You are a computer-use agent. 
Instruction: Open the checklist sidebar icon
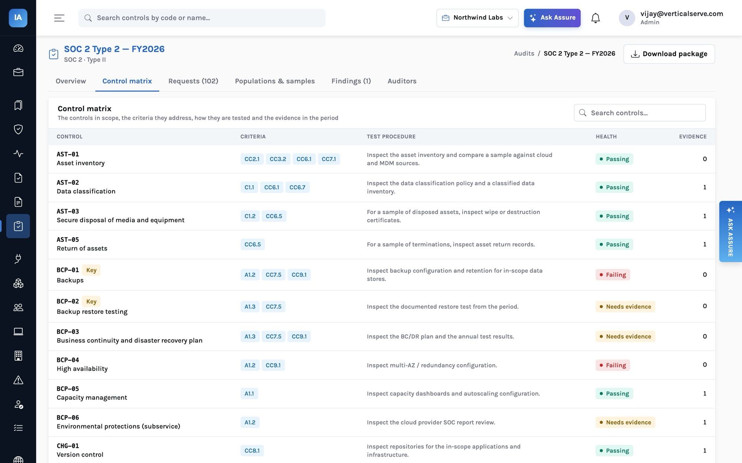tap(18, 428)
